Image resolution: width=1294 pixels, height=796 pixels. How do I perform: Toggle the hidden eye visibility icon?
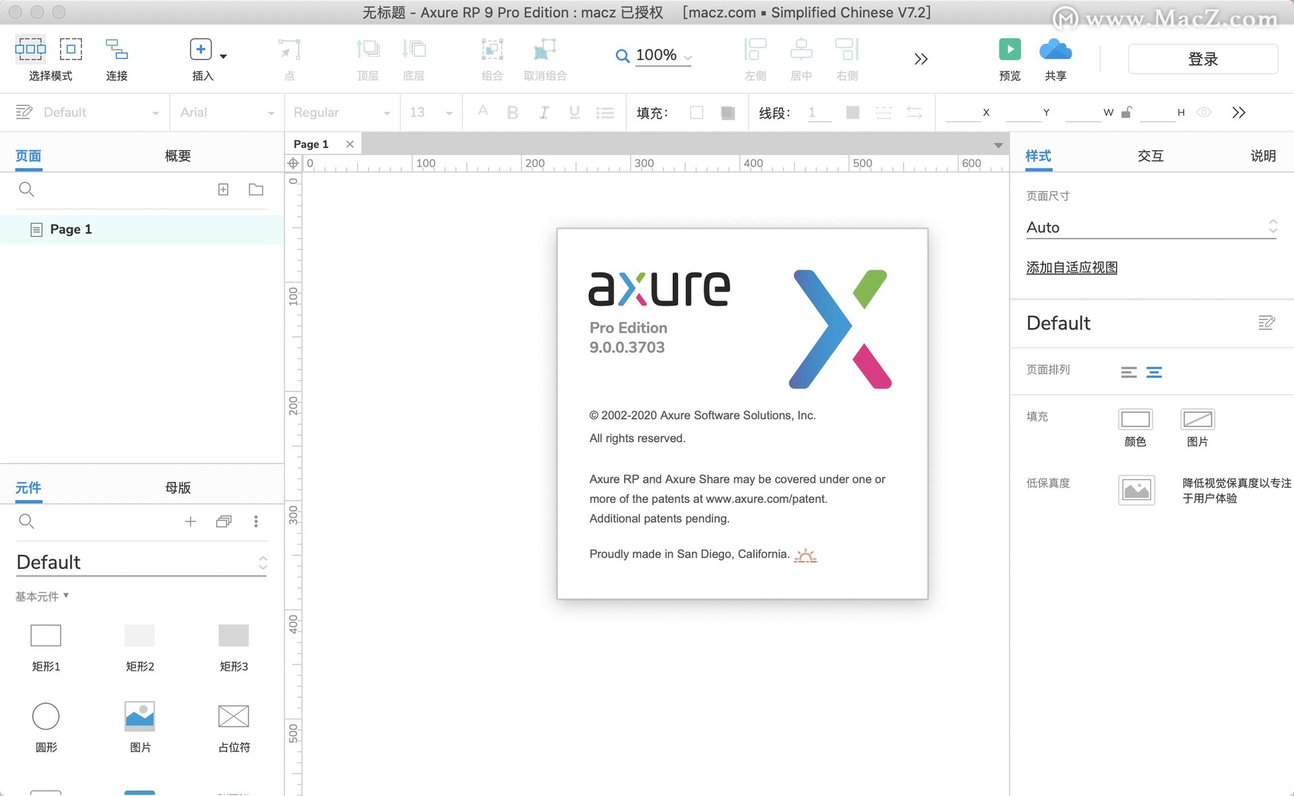point(1204,113)
